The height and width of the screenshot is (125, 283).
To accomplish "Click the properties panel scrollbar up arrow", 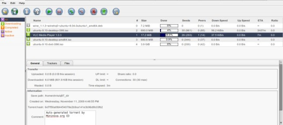I will (281, 62).
